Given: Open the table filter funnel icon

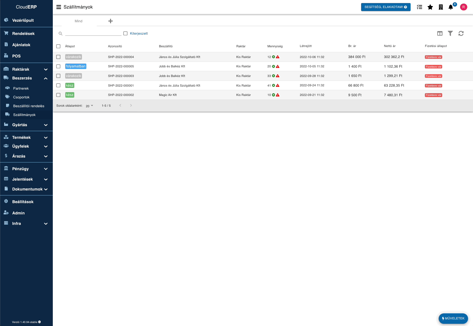Looking at the screenshot, I should 450,34.
